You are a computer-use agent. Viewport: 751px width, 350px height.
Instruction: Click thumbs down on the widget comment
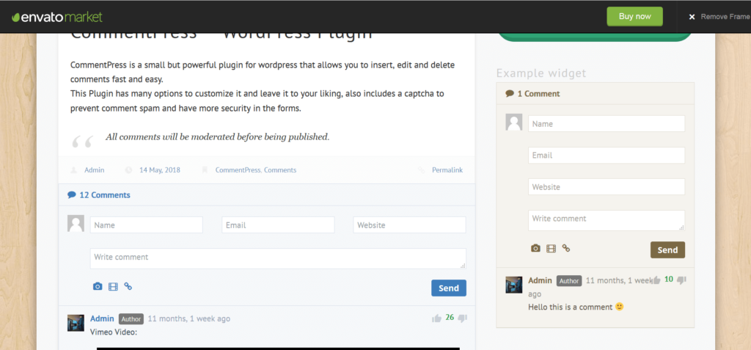pos(681,280)
